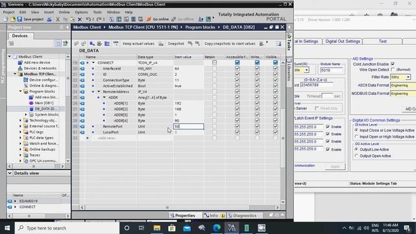Click the Accessible devices icon next to Go offline
This screenshot has height=234, width=416.
coord(201,19)
